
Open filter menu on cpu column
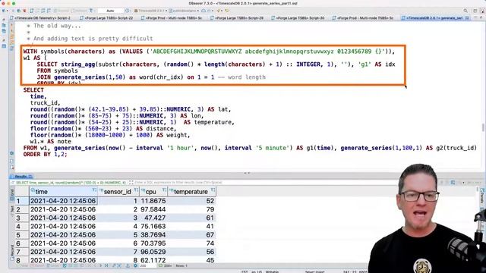click(x=164, y=190)
